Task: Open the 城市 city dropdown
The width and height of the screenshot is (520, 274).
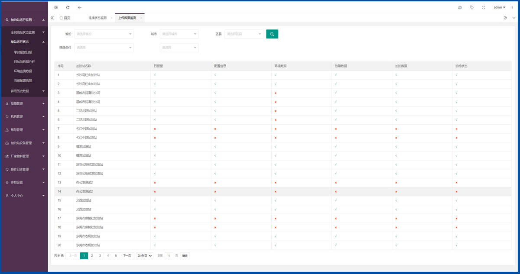Action: (179, 34)
